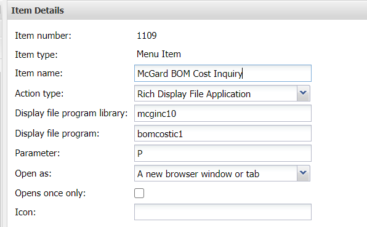Select the item number value 1109
This screenshot has height=227, width=367.
click(147, 36)
